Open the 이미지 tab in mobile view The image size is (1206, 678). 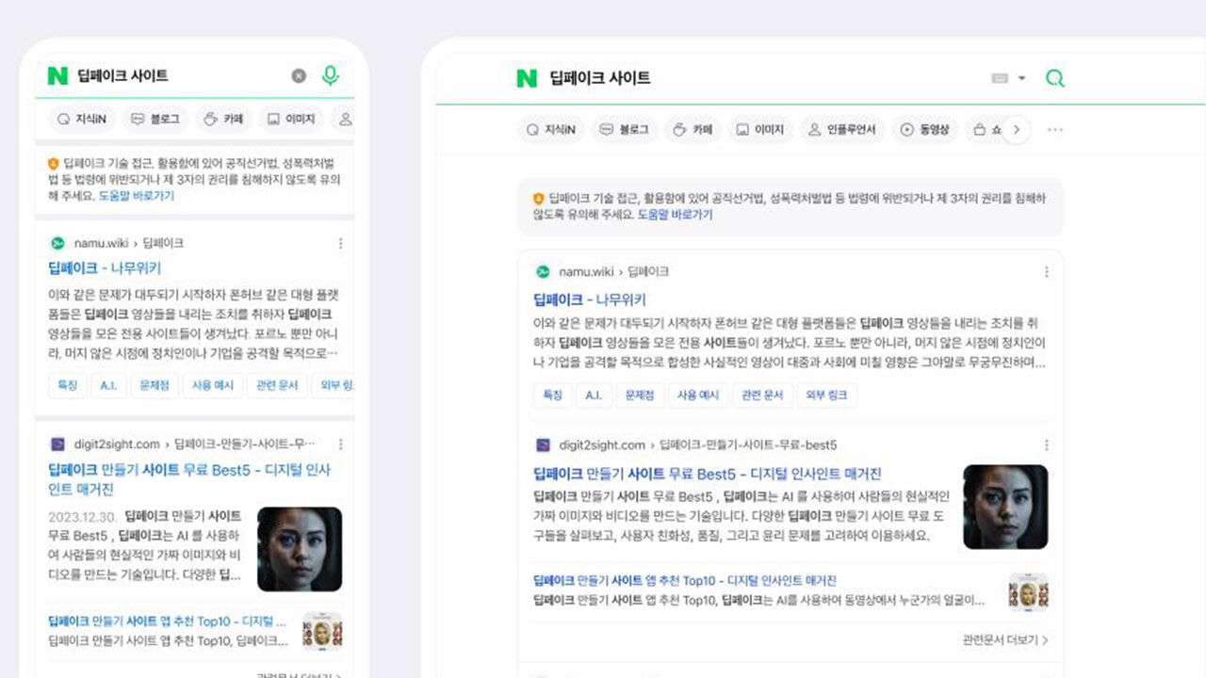(x=291, y=120)
